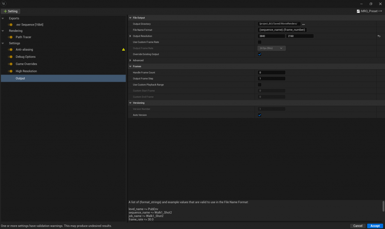Toggle .exr Sequence [16bit] setting on/off

click(10, 25)
